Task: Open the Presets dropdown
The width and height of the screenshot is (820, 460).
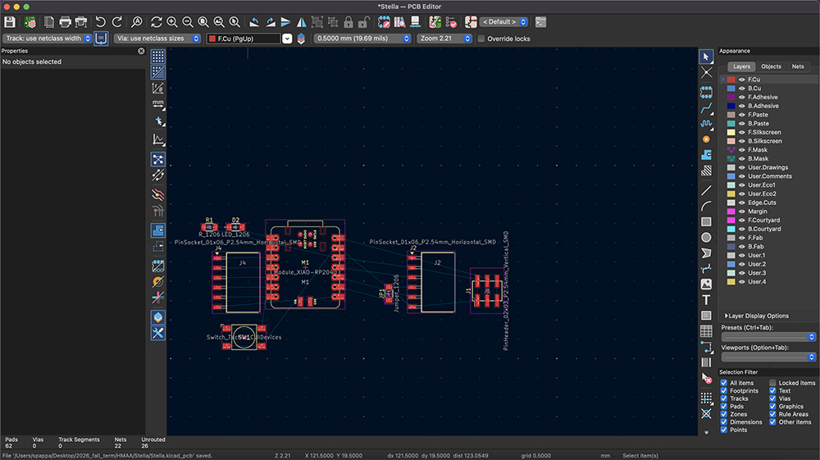Action: tap(768, 337)
